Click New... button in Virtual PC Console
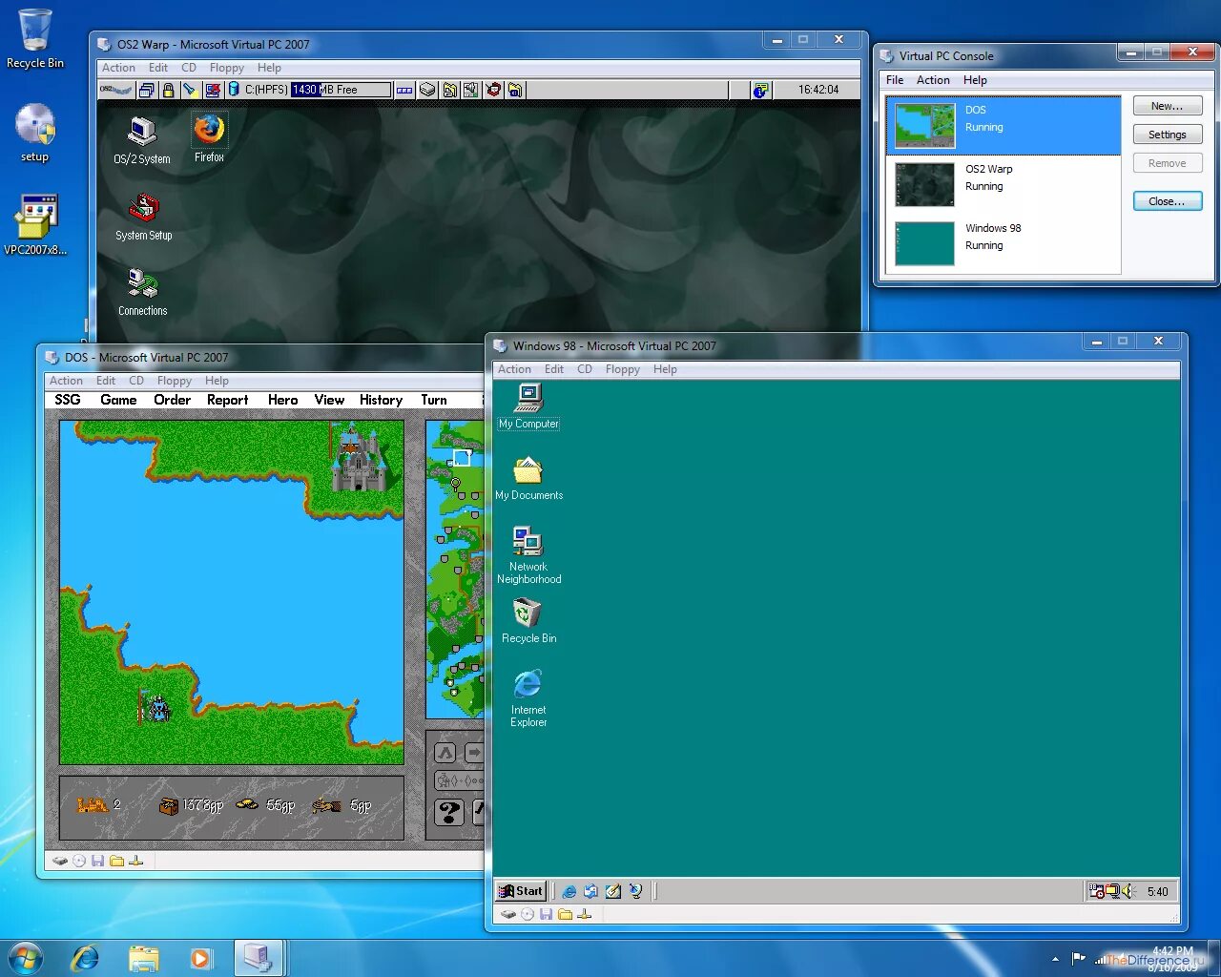Image resolution: width=1221 pixels, height=977 pixels. (x=1168, y=106)
